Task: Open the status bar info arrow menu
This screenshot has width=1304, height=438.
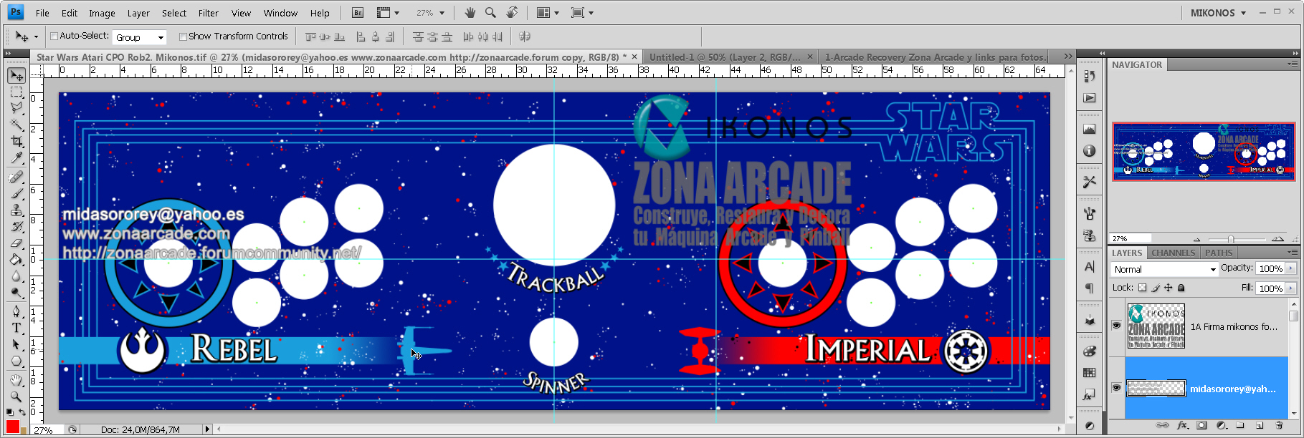Action: click(207, 429)
